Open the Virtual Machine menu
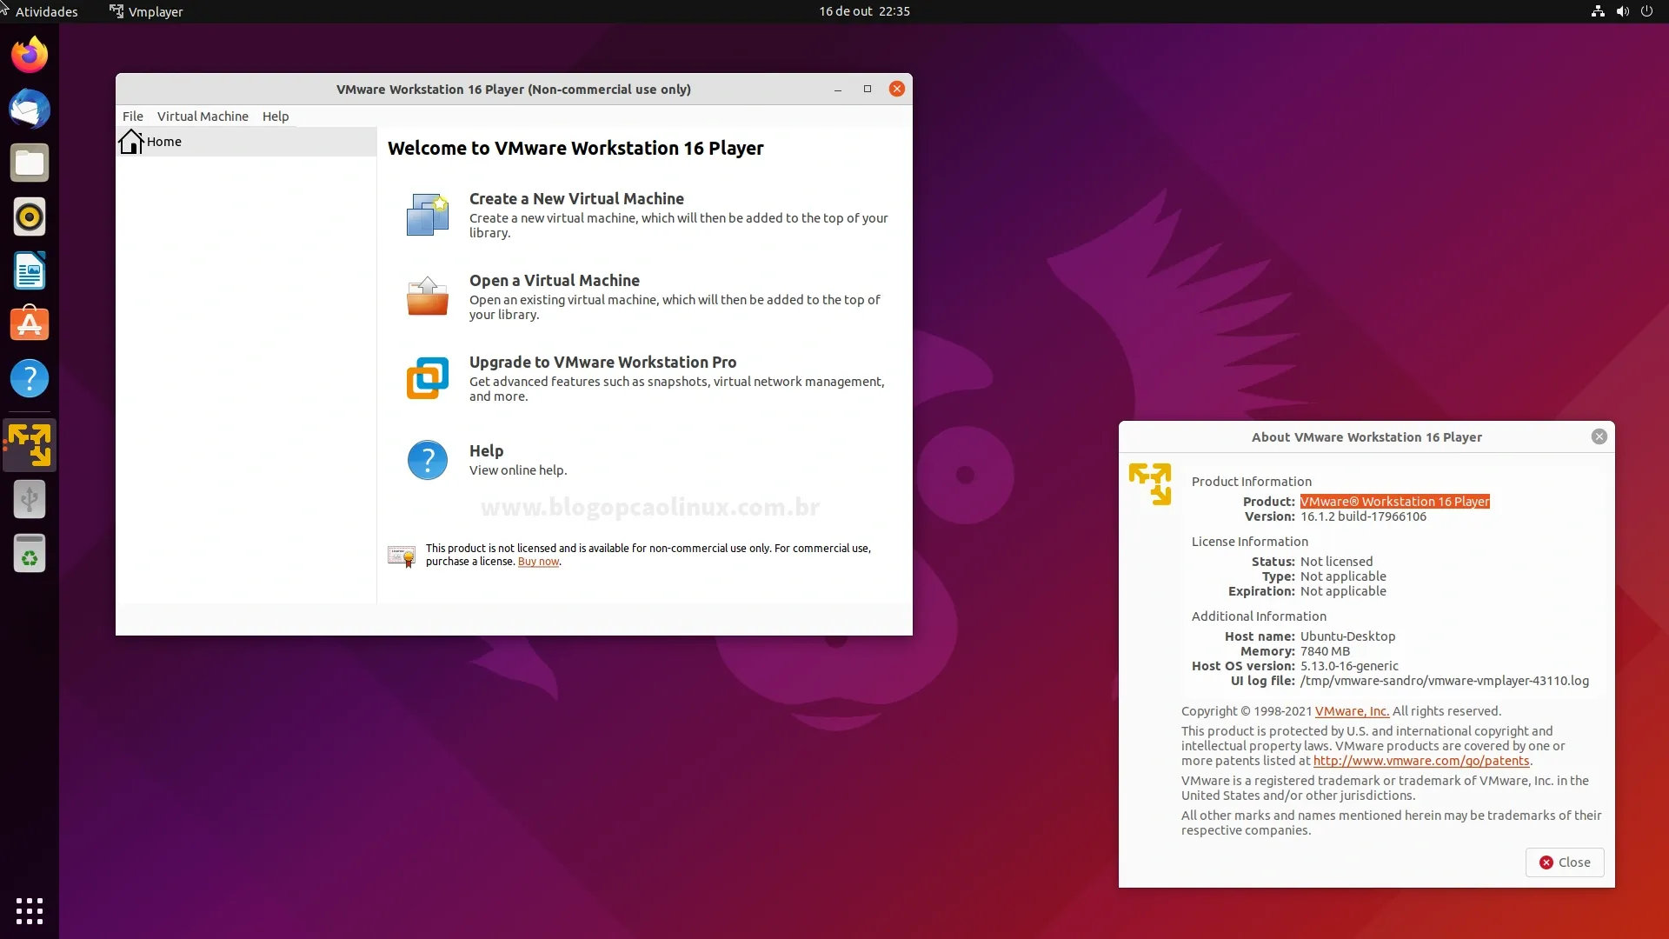This screenshot has width=1669, height=939. click(x=203, y=116)
